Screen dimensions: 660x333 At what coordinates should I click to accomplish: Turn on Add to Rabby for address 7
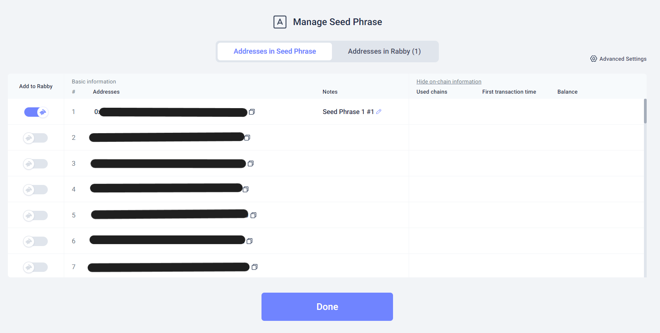[35, 267]
